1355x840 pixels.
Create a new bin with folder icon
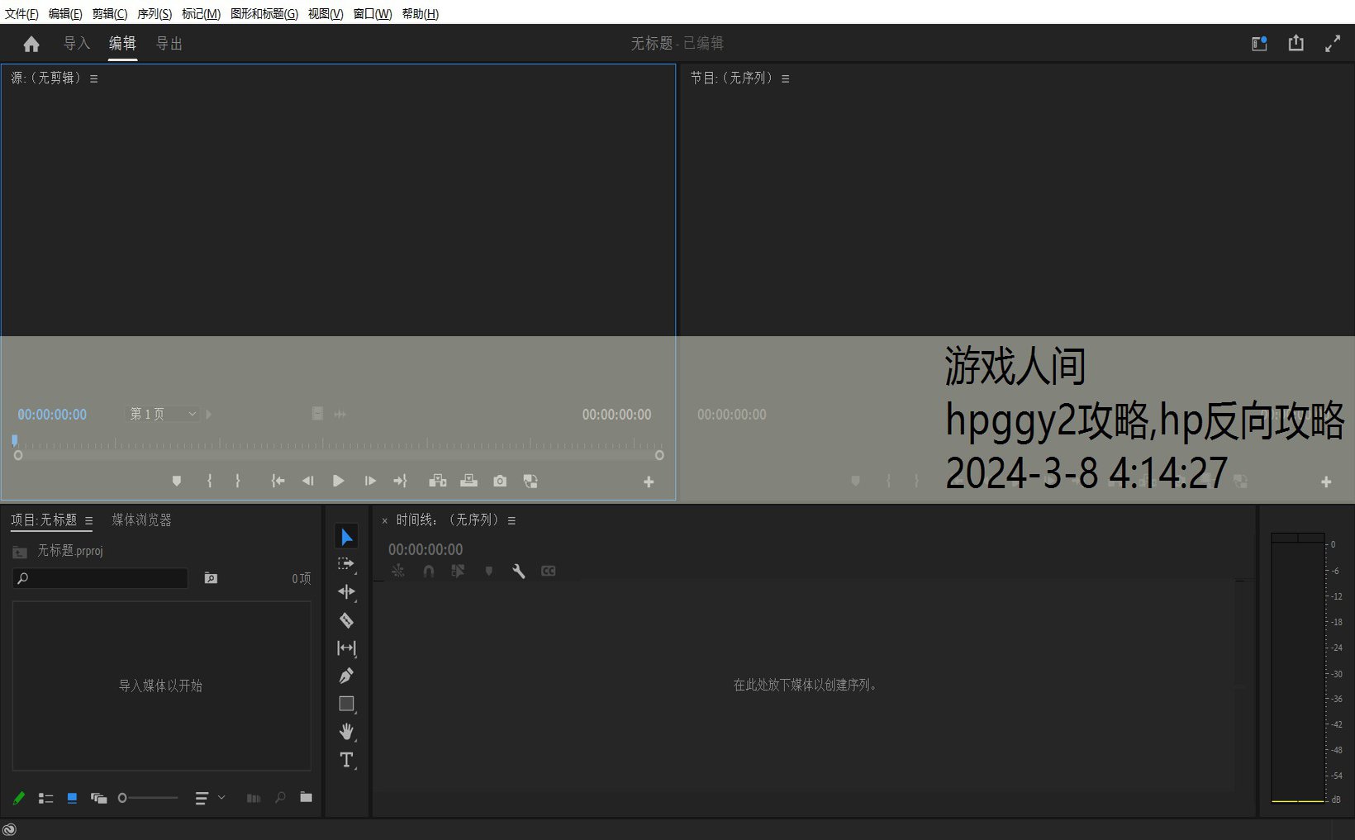coord(306,797)
